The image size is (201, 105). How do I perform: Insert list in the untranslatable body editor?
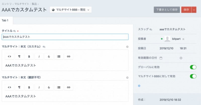[59, 87]
